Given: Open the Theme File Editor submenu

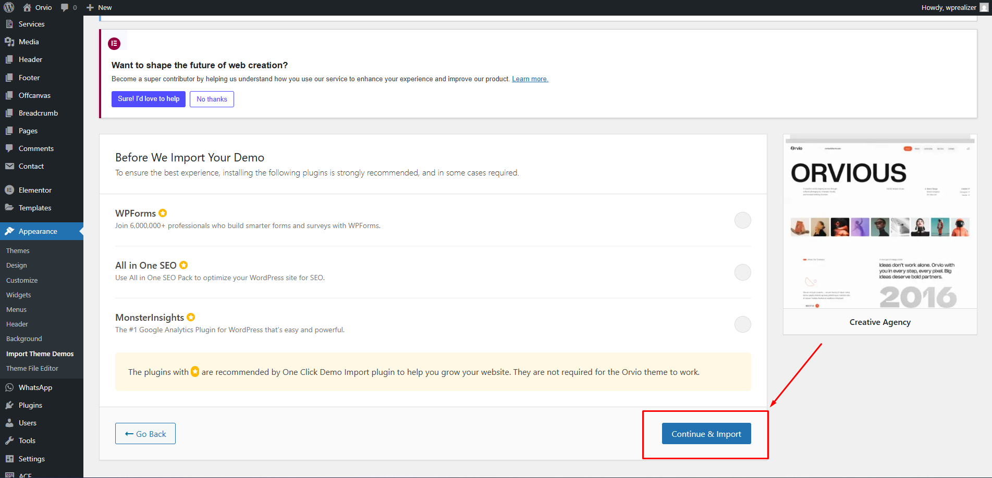Looking at the screenshot, I should 32,368.
